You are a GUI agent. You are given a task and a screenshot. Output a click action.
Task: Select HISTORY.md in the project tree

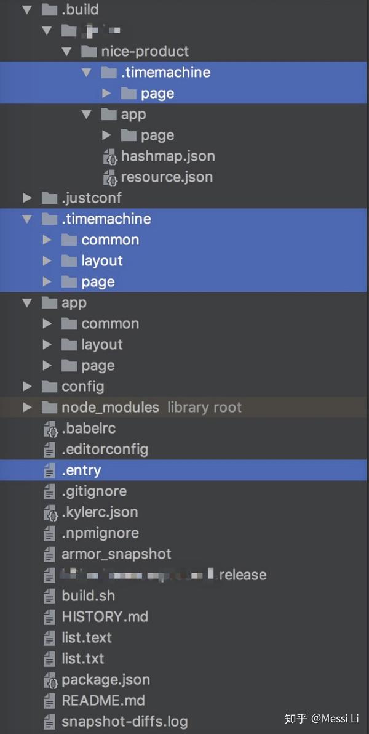(105, 616)
